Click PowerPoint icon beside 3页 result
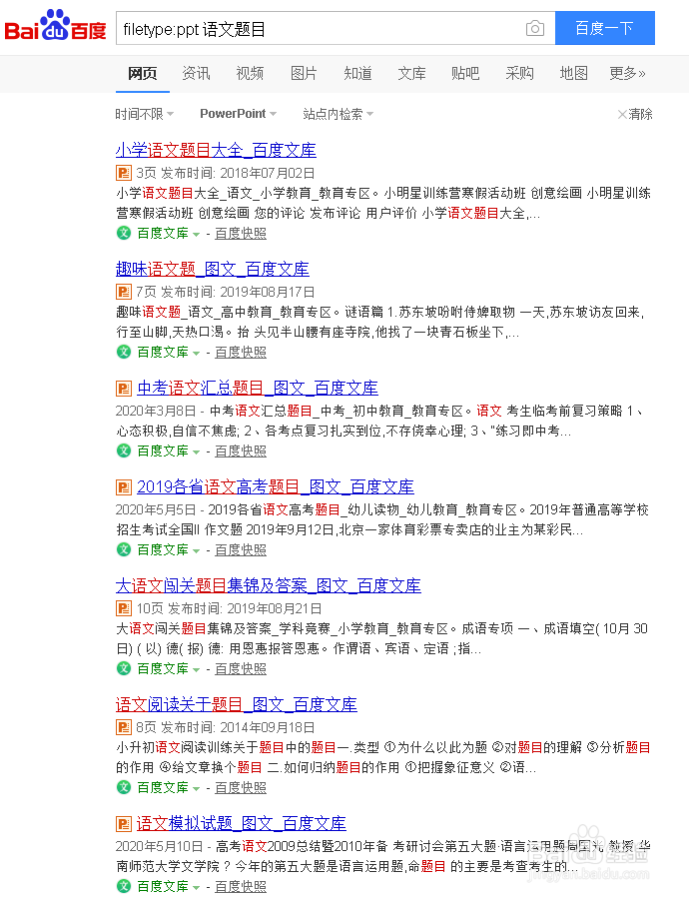Viewport: 689px width, 898px height. pos(124,173)
